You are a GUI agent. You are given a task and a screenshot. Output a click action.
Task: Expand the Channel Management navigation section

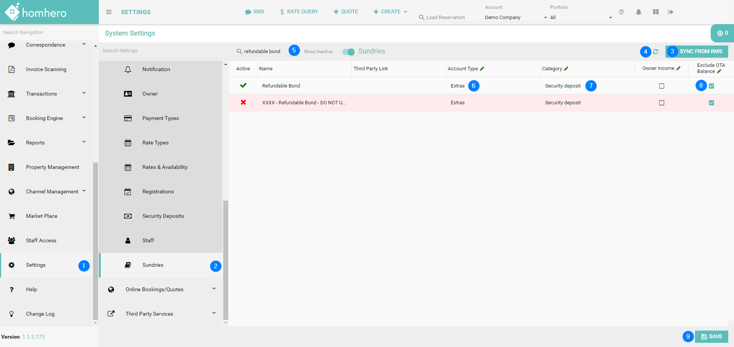tap(84, 191)
